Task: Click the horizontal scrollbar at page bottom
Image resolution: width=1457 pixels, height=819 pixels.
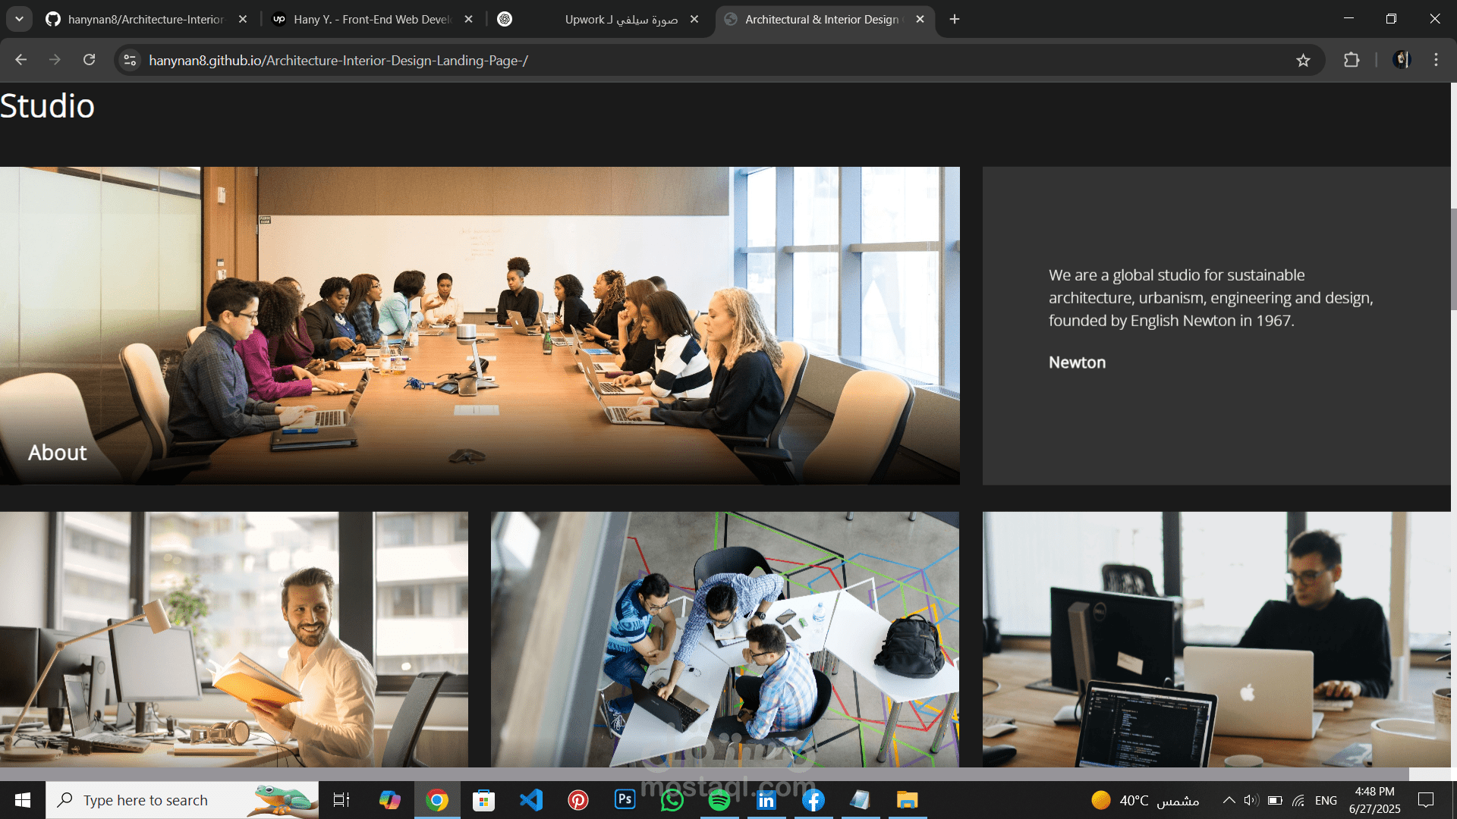Action: (x=704, y=774)
